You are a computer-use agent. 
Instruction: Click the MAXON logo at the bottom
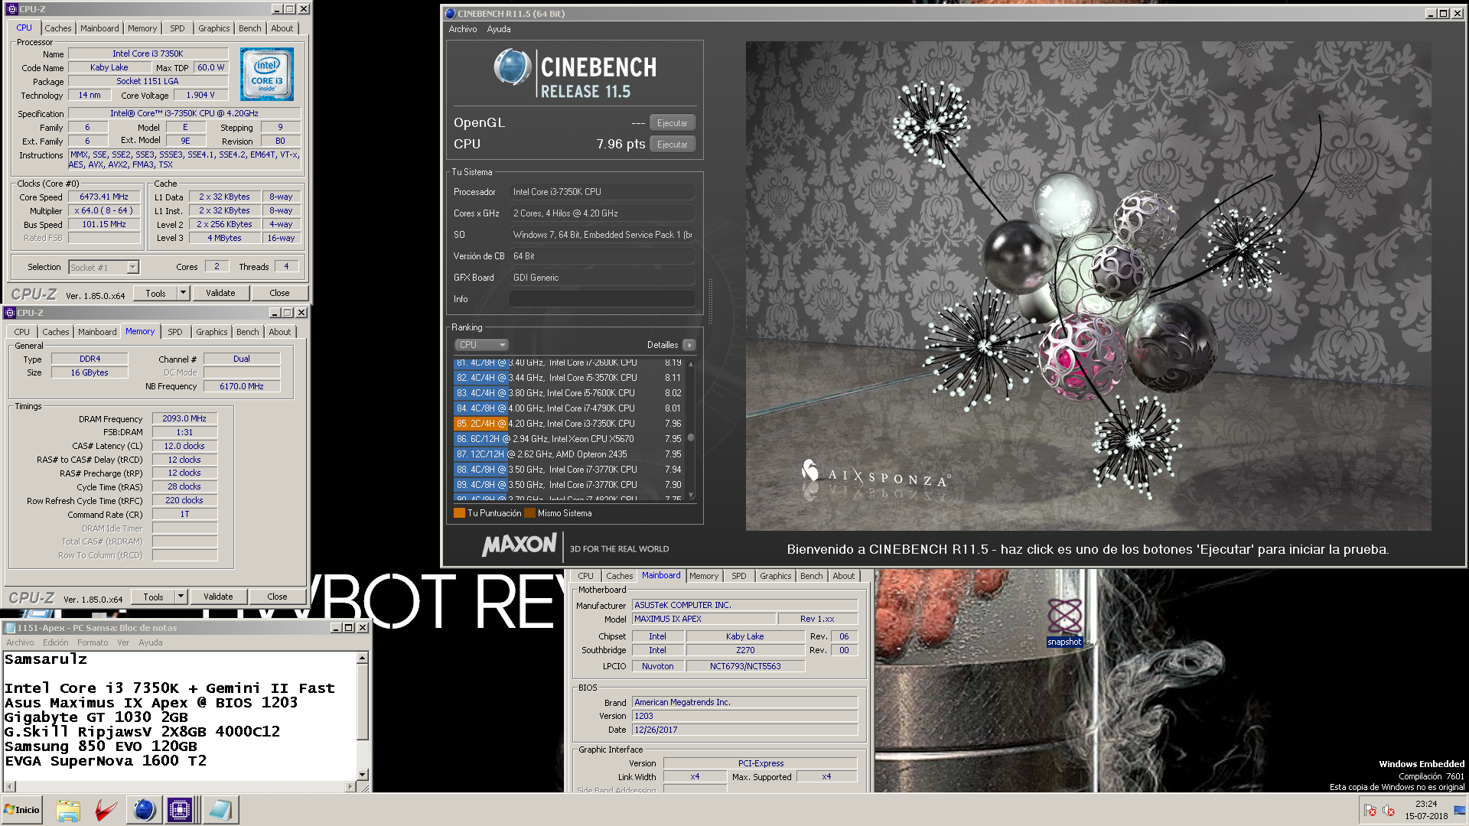point(520,545)
